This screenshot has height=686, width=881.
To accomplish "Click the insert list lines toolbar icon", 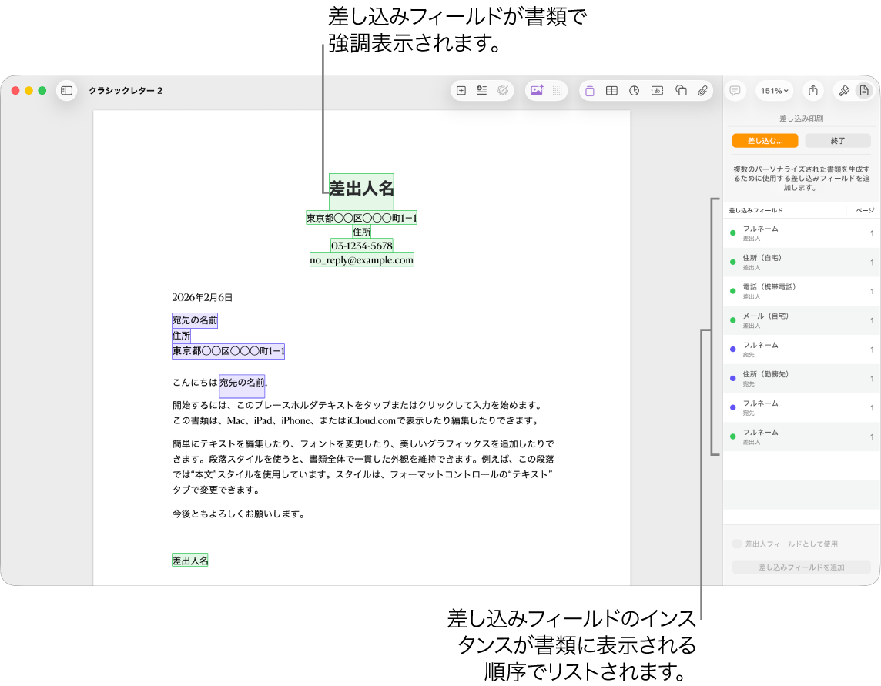I will click(x=481, y=90).
